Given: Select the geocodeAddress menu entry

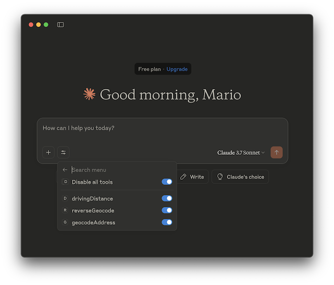Looking at the screenshot, I should click(117, 222).
